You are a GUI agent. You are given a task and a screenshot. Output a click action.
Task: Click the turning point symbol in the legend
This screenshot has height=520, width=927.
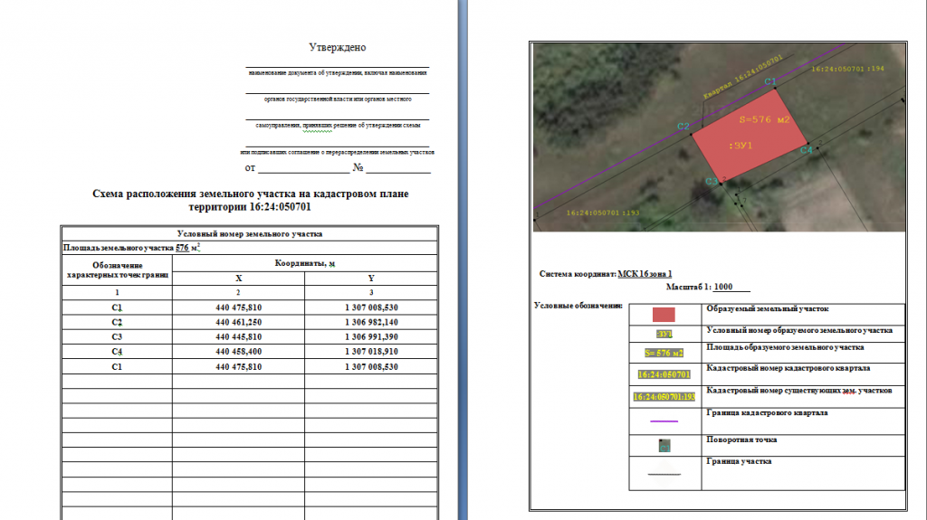[664, 446]
